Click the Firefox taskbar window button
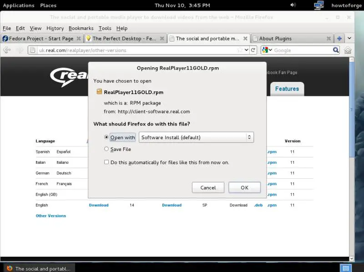The image size is (364, 272). (38, 268)
